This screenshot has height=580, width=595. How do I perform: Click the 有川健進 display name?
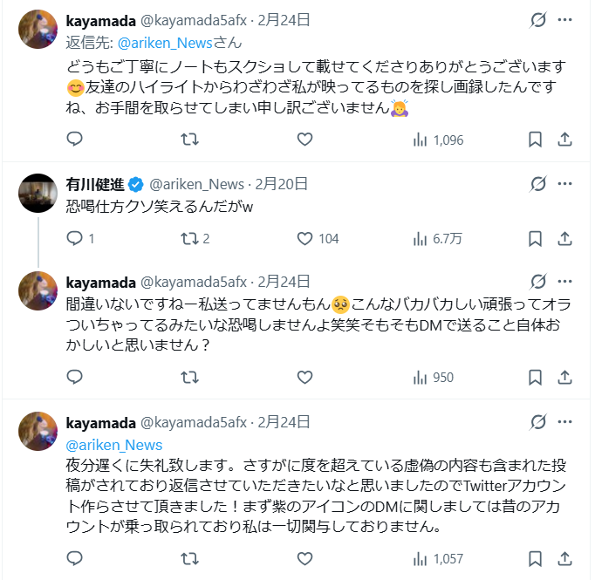point(95,184)
